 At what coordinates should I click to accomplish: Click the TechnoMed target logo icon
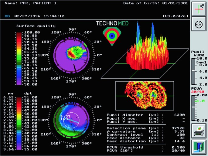pyautogui.click(x=112, y=36)
